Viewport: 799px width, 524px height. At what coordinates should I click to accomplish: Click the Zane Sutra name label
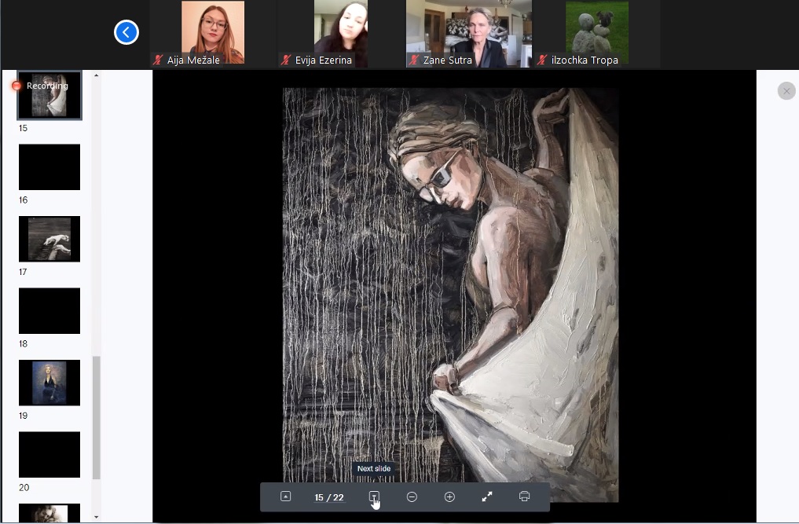click(447, 60)
